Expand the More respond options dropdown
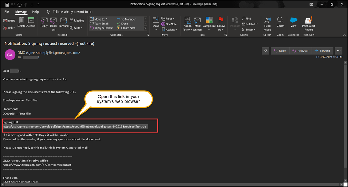 [x=76, y=28]
